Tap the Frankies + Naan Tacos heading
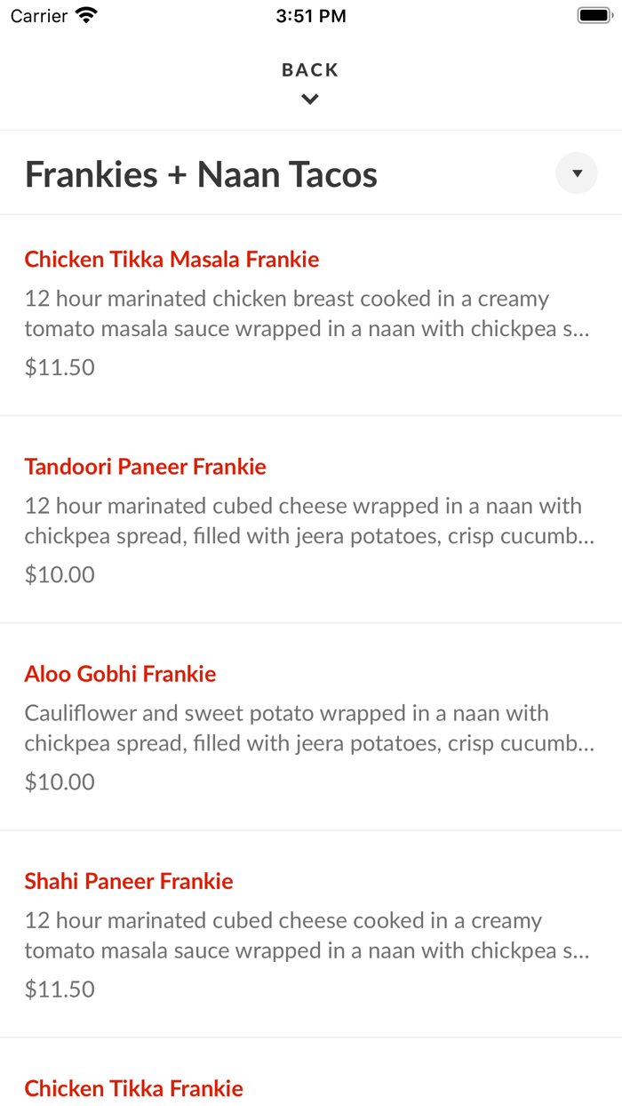The width and height of the screenshot is (622, 1106). [x=201, y=173]
